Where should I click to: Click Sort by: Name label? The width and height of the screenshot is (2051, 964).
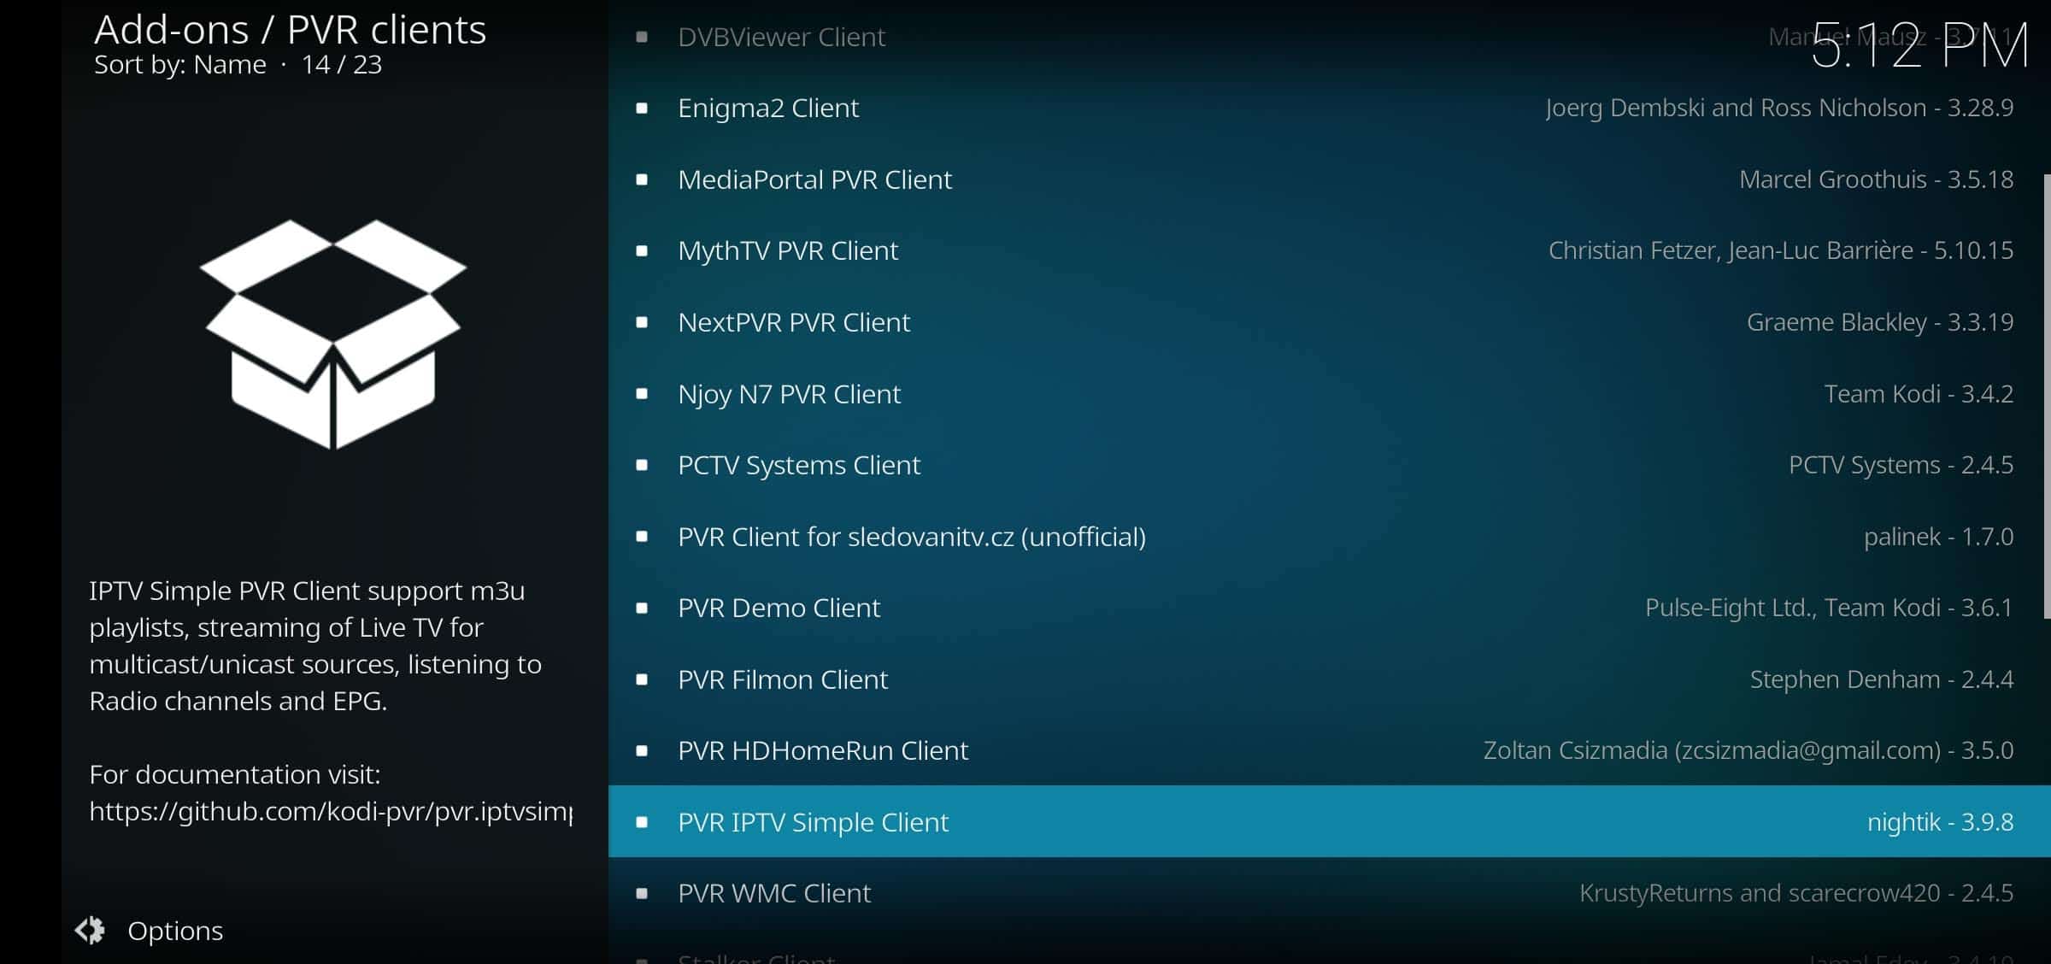click(x=180, y=65)
